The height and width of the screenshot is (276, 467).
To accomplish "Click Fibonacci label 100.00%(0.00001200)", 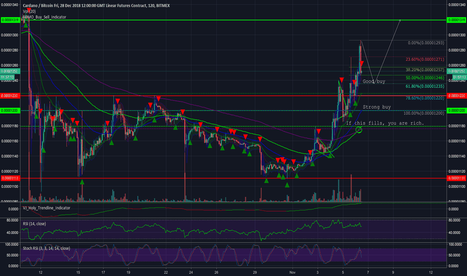I will pos(424,113).
